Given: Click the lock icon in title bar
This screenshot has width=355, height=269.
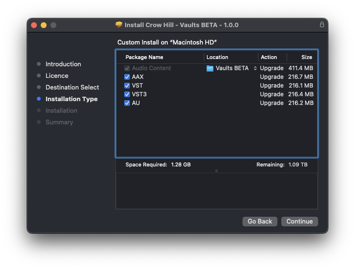Looking at the screenshot, I should (322, 25).
